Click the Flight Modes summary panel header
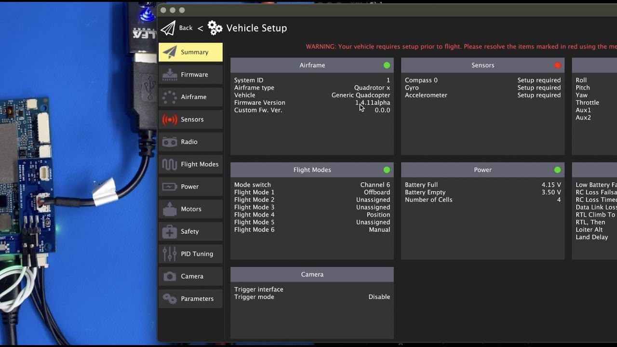The height and width of the screenshot is (347, 617). click(x=312, y=170)
